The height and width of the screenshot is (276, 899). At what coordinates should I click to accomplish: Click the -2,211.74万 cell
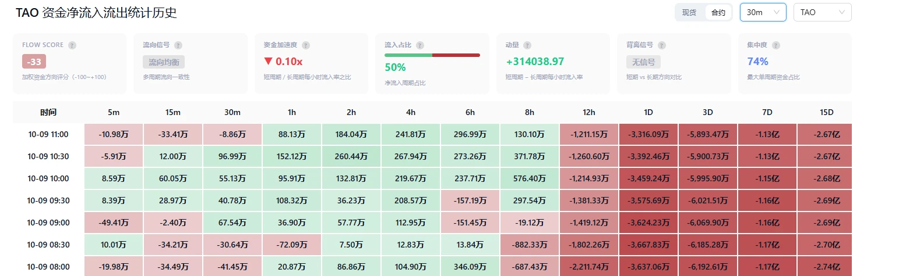coord(589,267)
